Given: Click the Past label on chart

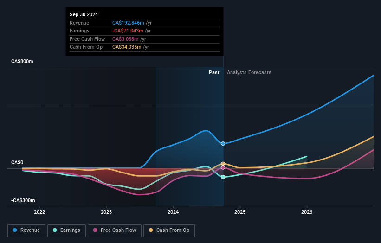Looking at the screenshot, I should [214, 72].
